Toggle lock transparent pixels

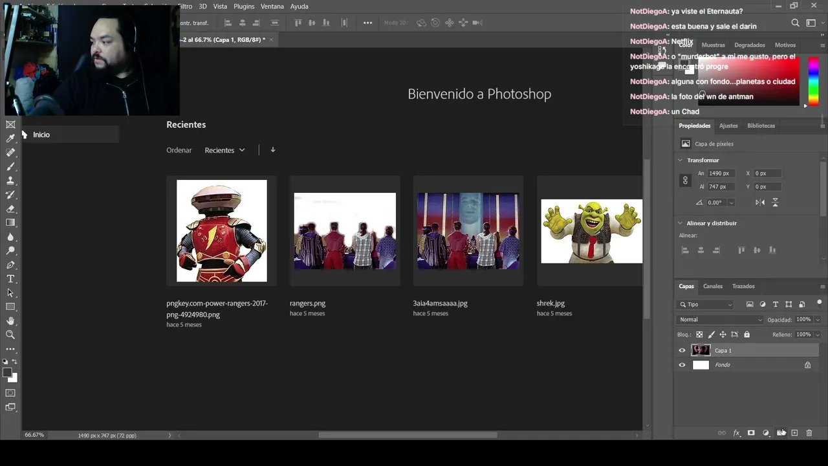coord(699,335)
